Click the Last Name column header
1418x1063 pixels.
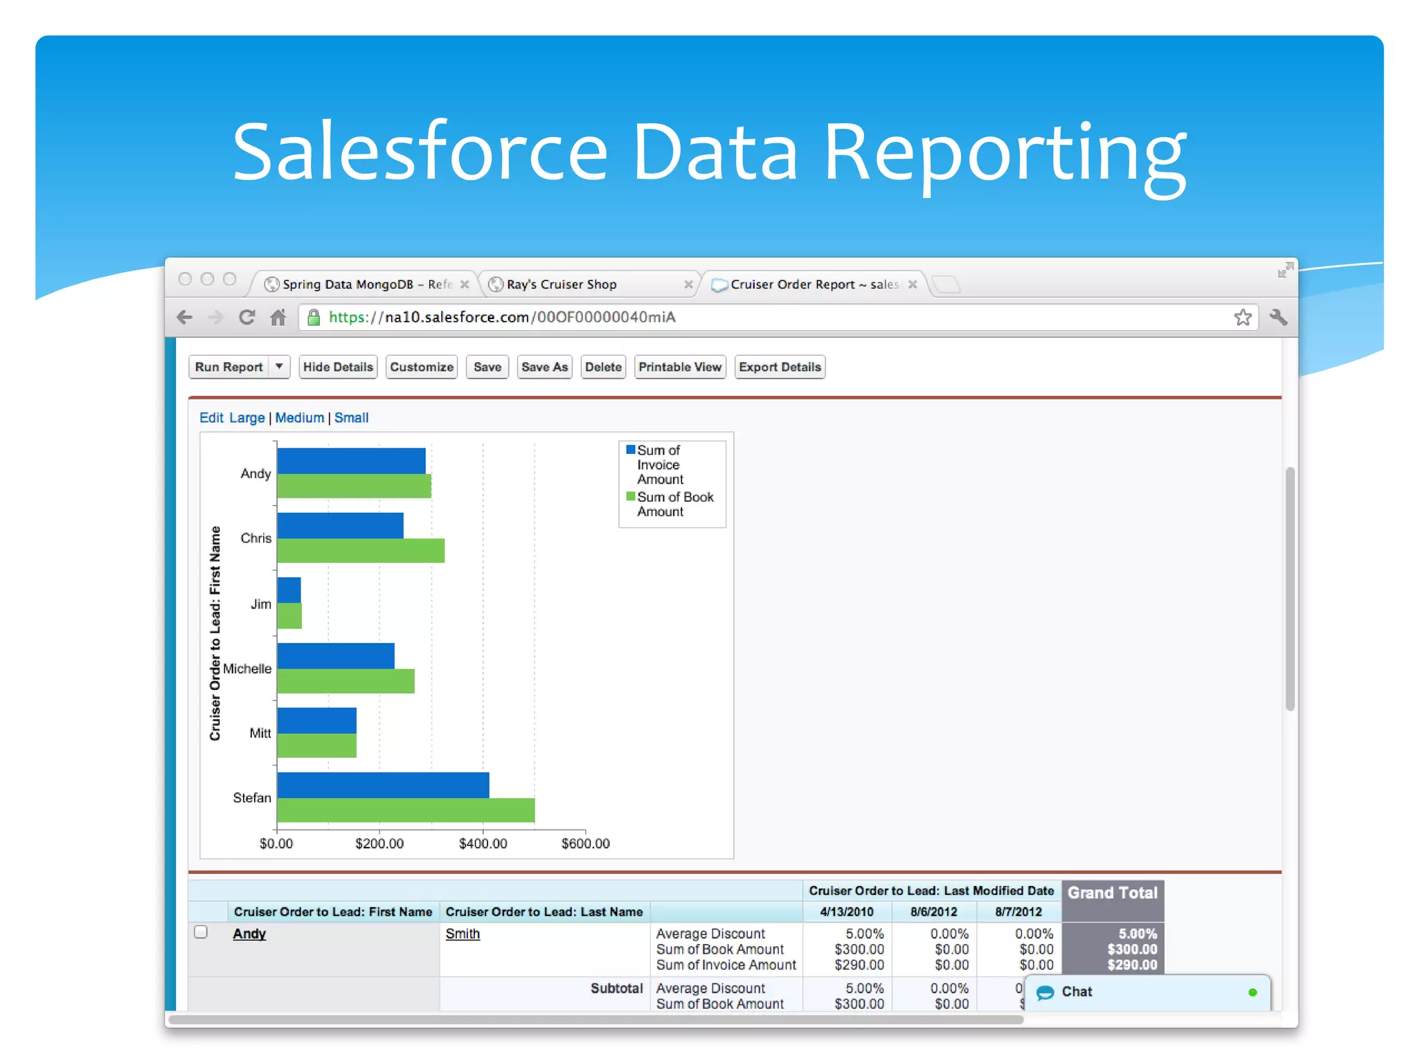coord(544,912)
